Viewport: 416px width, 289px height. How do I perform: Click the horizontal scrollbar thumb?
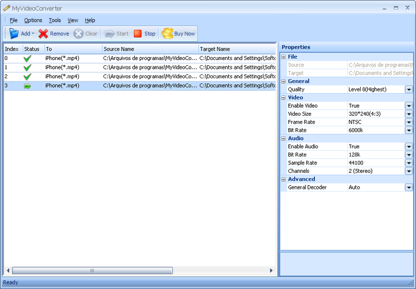pos(92,271)
